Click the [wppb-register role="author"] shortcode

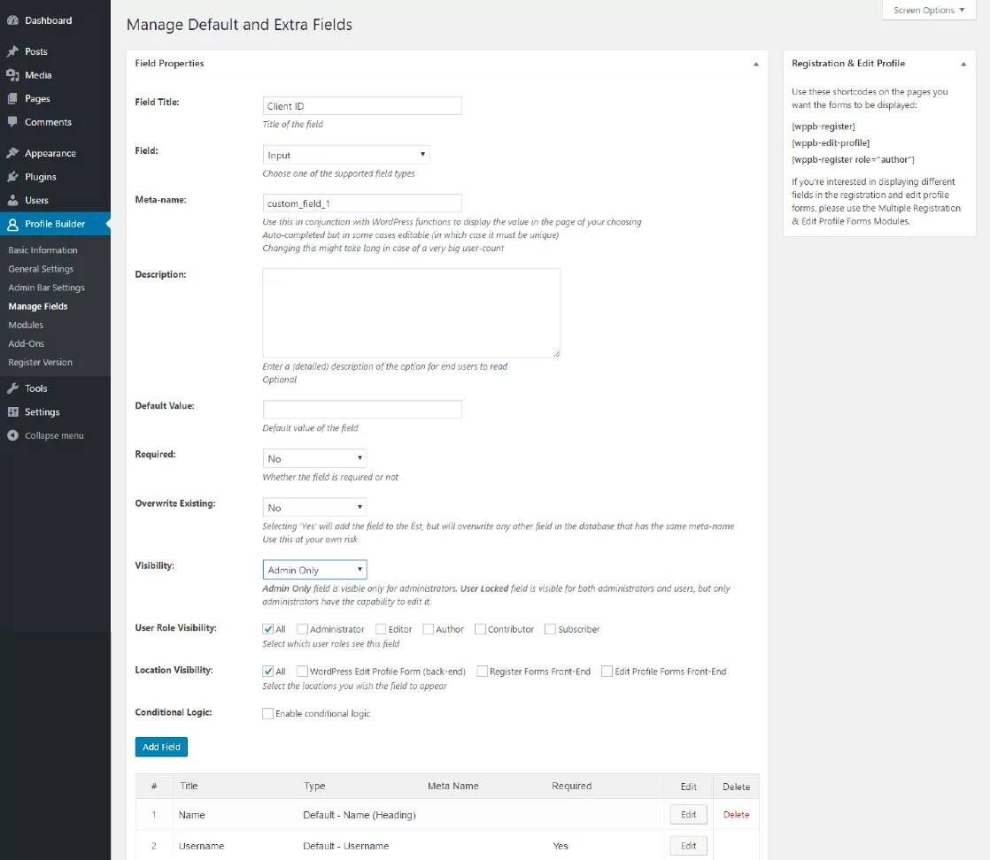tap(853, 159)
